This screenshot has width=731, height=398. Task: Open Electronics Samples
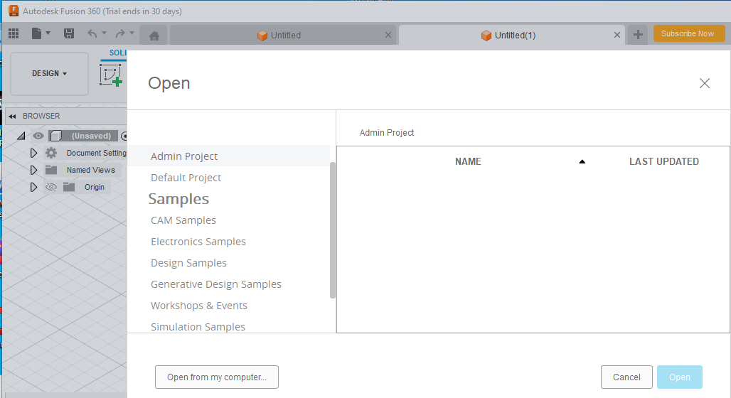click(198, 242)
